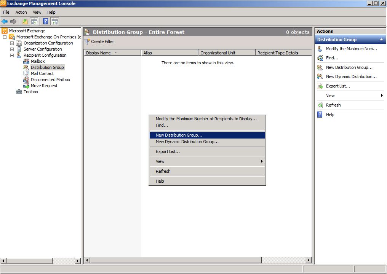Click the Move Request node icon
Screen dimensions: 387x274
pyautogui.click(x=26, y=86)
